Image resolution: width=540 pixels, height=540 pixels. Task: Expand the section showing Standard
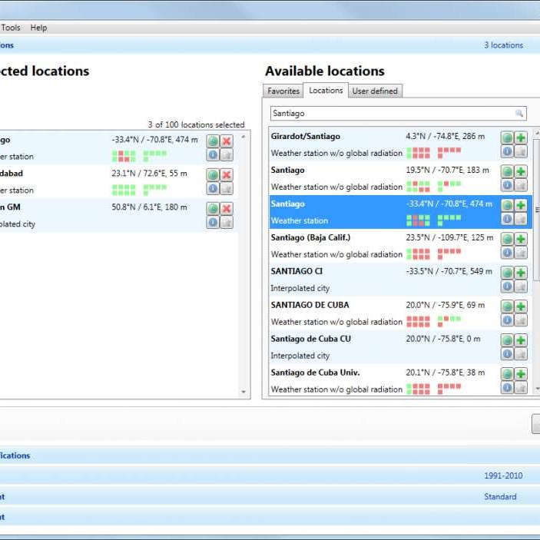click(x=270, y=497)
